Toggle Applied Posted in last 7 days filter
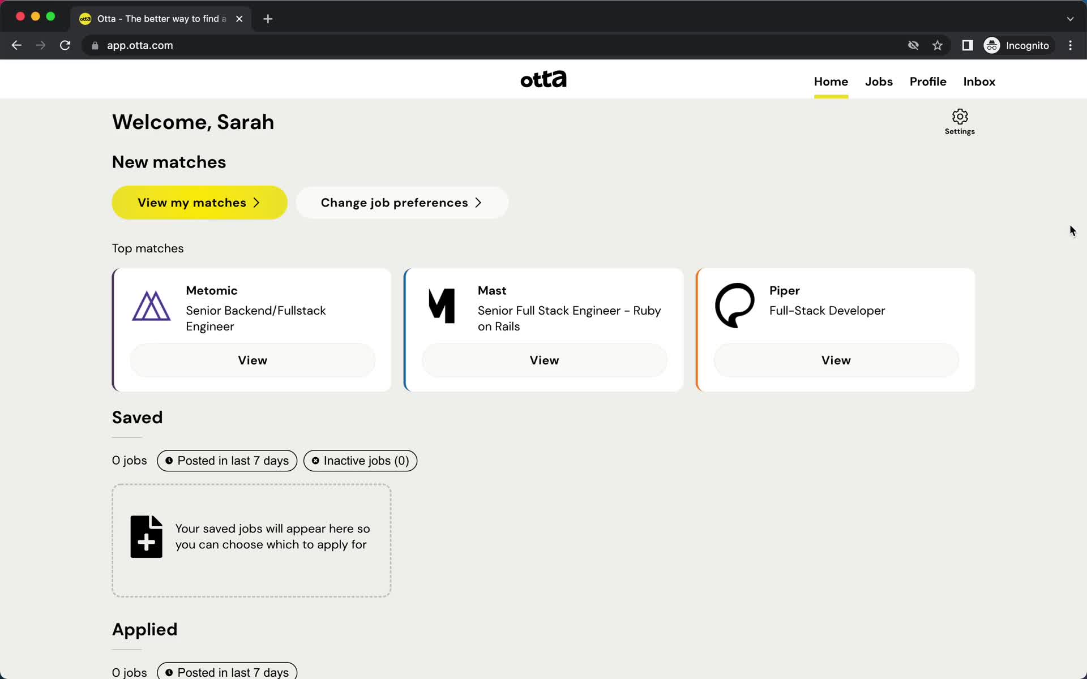Screen dimensions: 1087x679 tap(227, 672)
